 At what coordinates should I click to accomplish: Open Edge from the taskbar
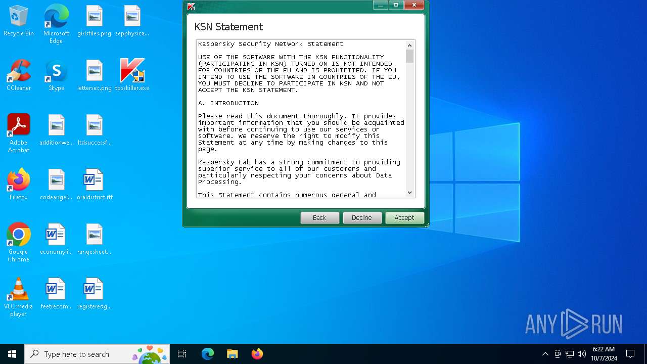point(208,354)
